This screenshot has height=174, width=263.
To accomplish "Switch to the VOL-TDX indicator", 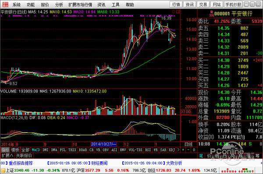I will pyautogui.click(x=135, y=150).
